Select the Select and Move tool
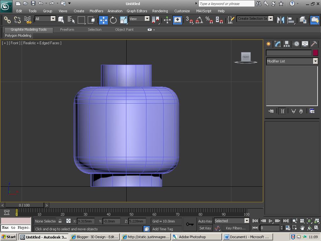 pyautogui.click(x=103, y=20)
